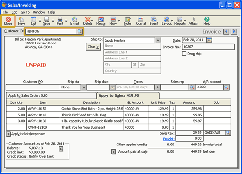Open customer account balance details arrow
The height and width of the screenshot is (174, 242).
(x=61, y=149)
